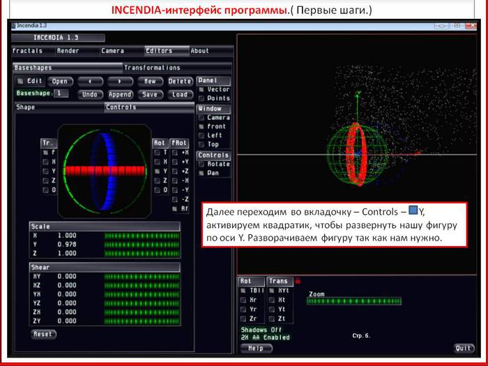
Task: Activate the Rot Y checkbox
Action: (x=157, y=171)
